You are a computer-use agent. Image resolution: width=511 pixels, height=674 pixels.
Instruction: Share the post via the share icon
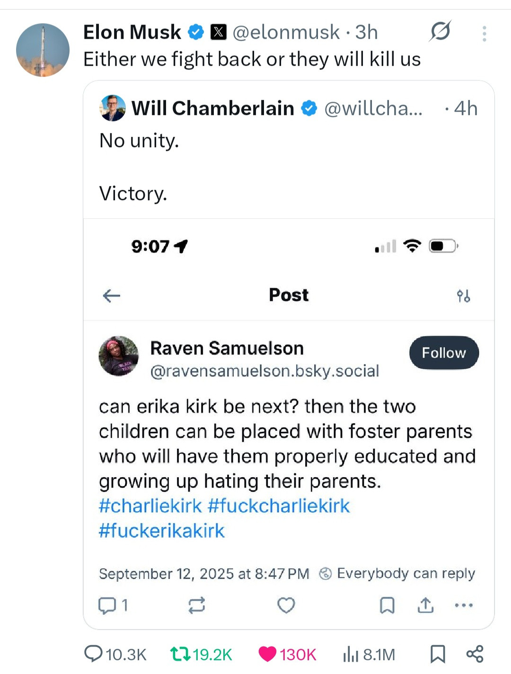(475, 654)
